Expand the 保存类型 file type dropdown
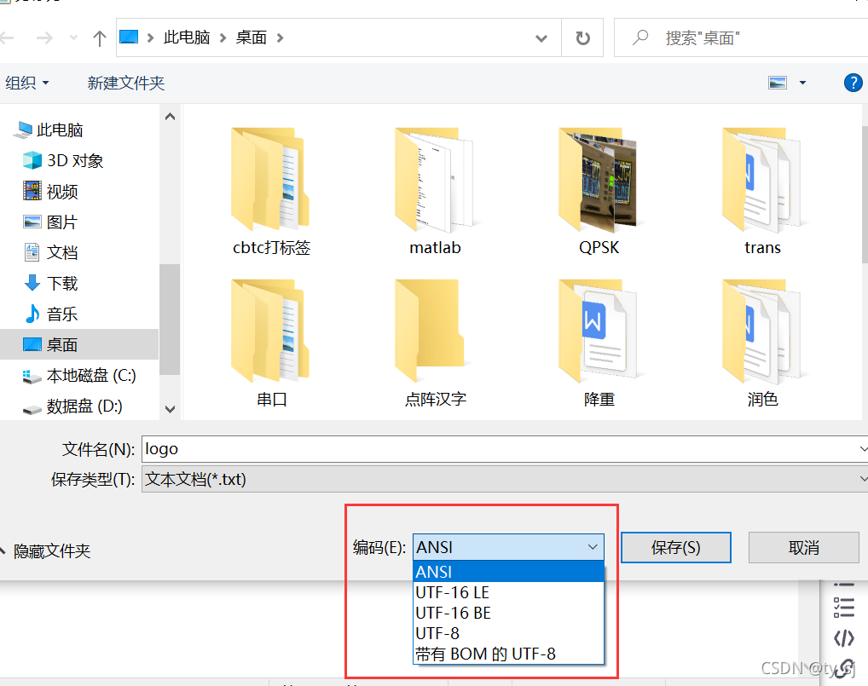Viewport: 868px width, 686px height. click(861, 479)
